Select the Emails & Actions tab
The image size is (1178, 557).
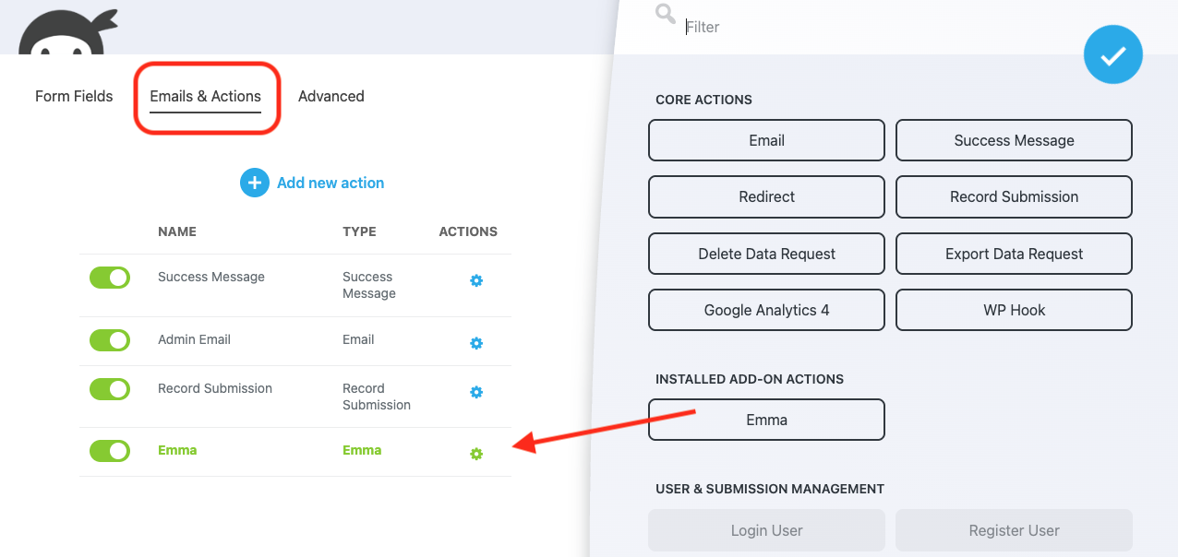pyautogui.click(x=206, y=96)
